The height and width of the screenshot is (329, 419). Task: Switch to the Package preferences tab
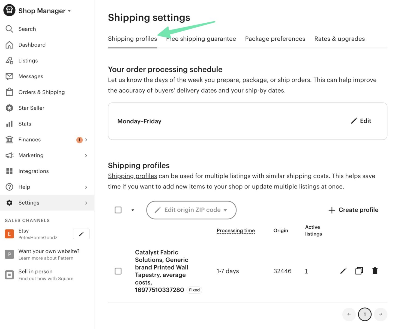275,39
